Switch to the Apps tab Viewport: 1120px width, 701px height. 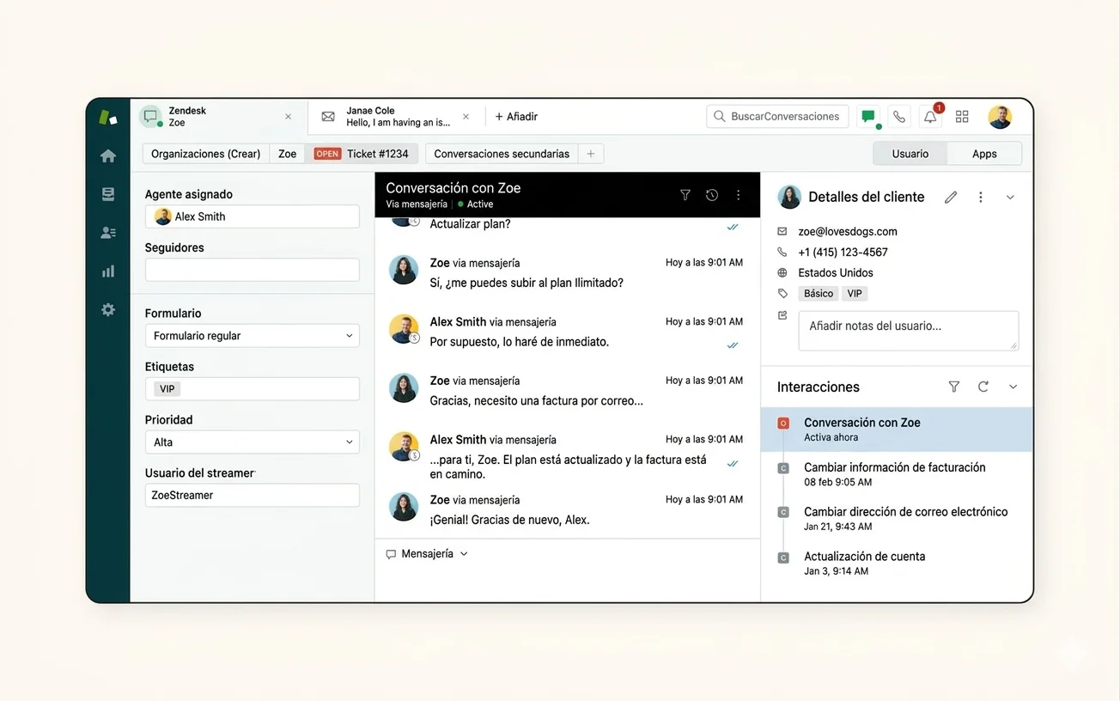pos(983,153)
